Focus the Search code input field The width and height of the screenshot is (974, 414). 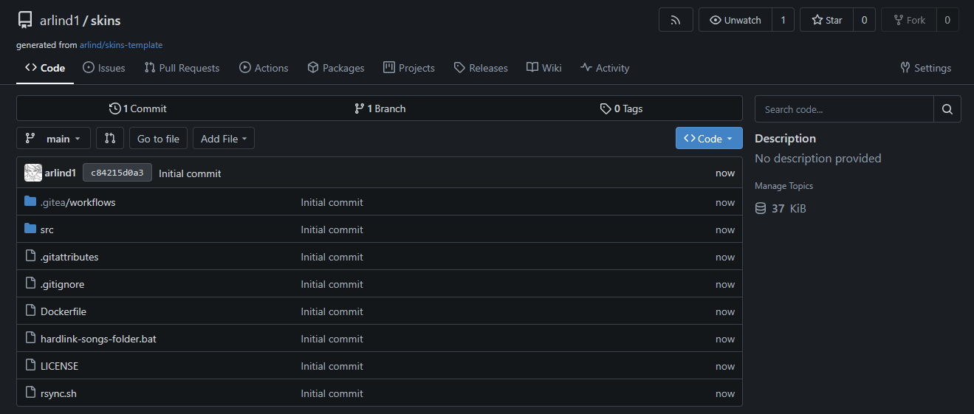click(843, 109)
